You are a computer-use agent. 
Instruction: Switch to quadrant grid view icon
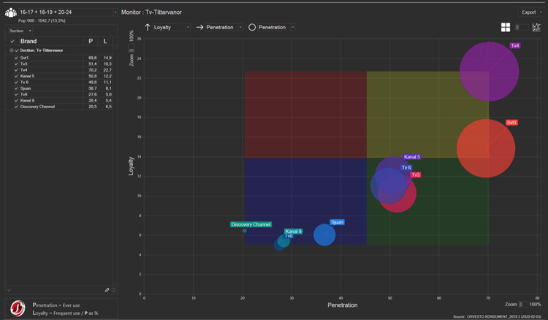pyautogui.click(x=506, y=27)
